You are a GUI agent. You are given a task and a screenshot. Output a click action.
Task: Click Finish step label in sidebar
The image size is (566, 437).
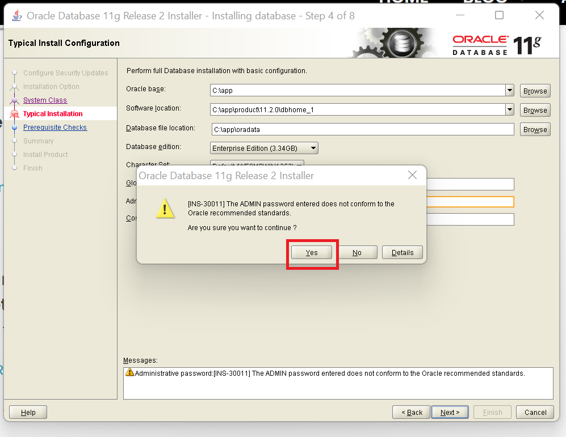pyautogui.click(x=33, y=168)
